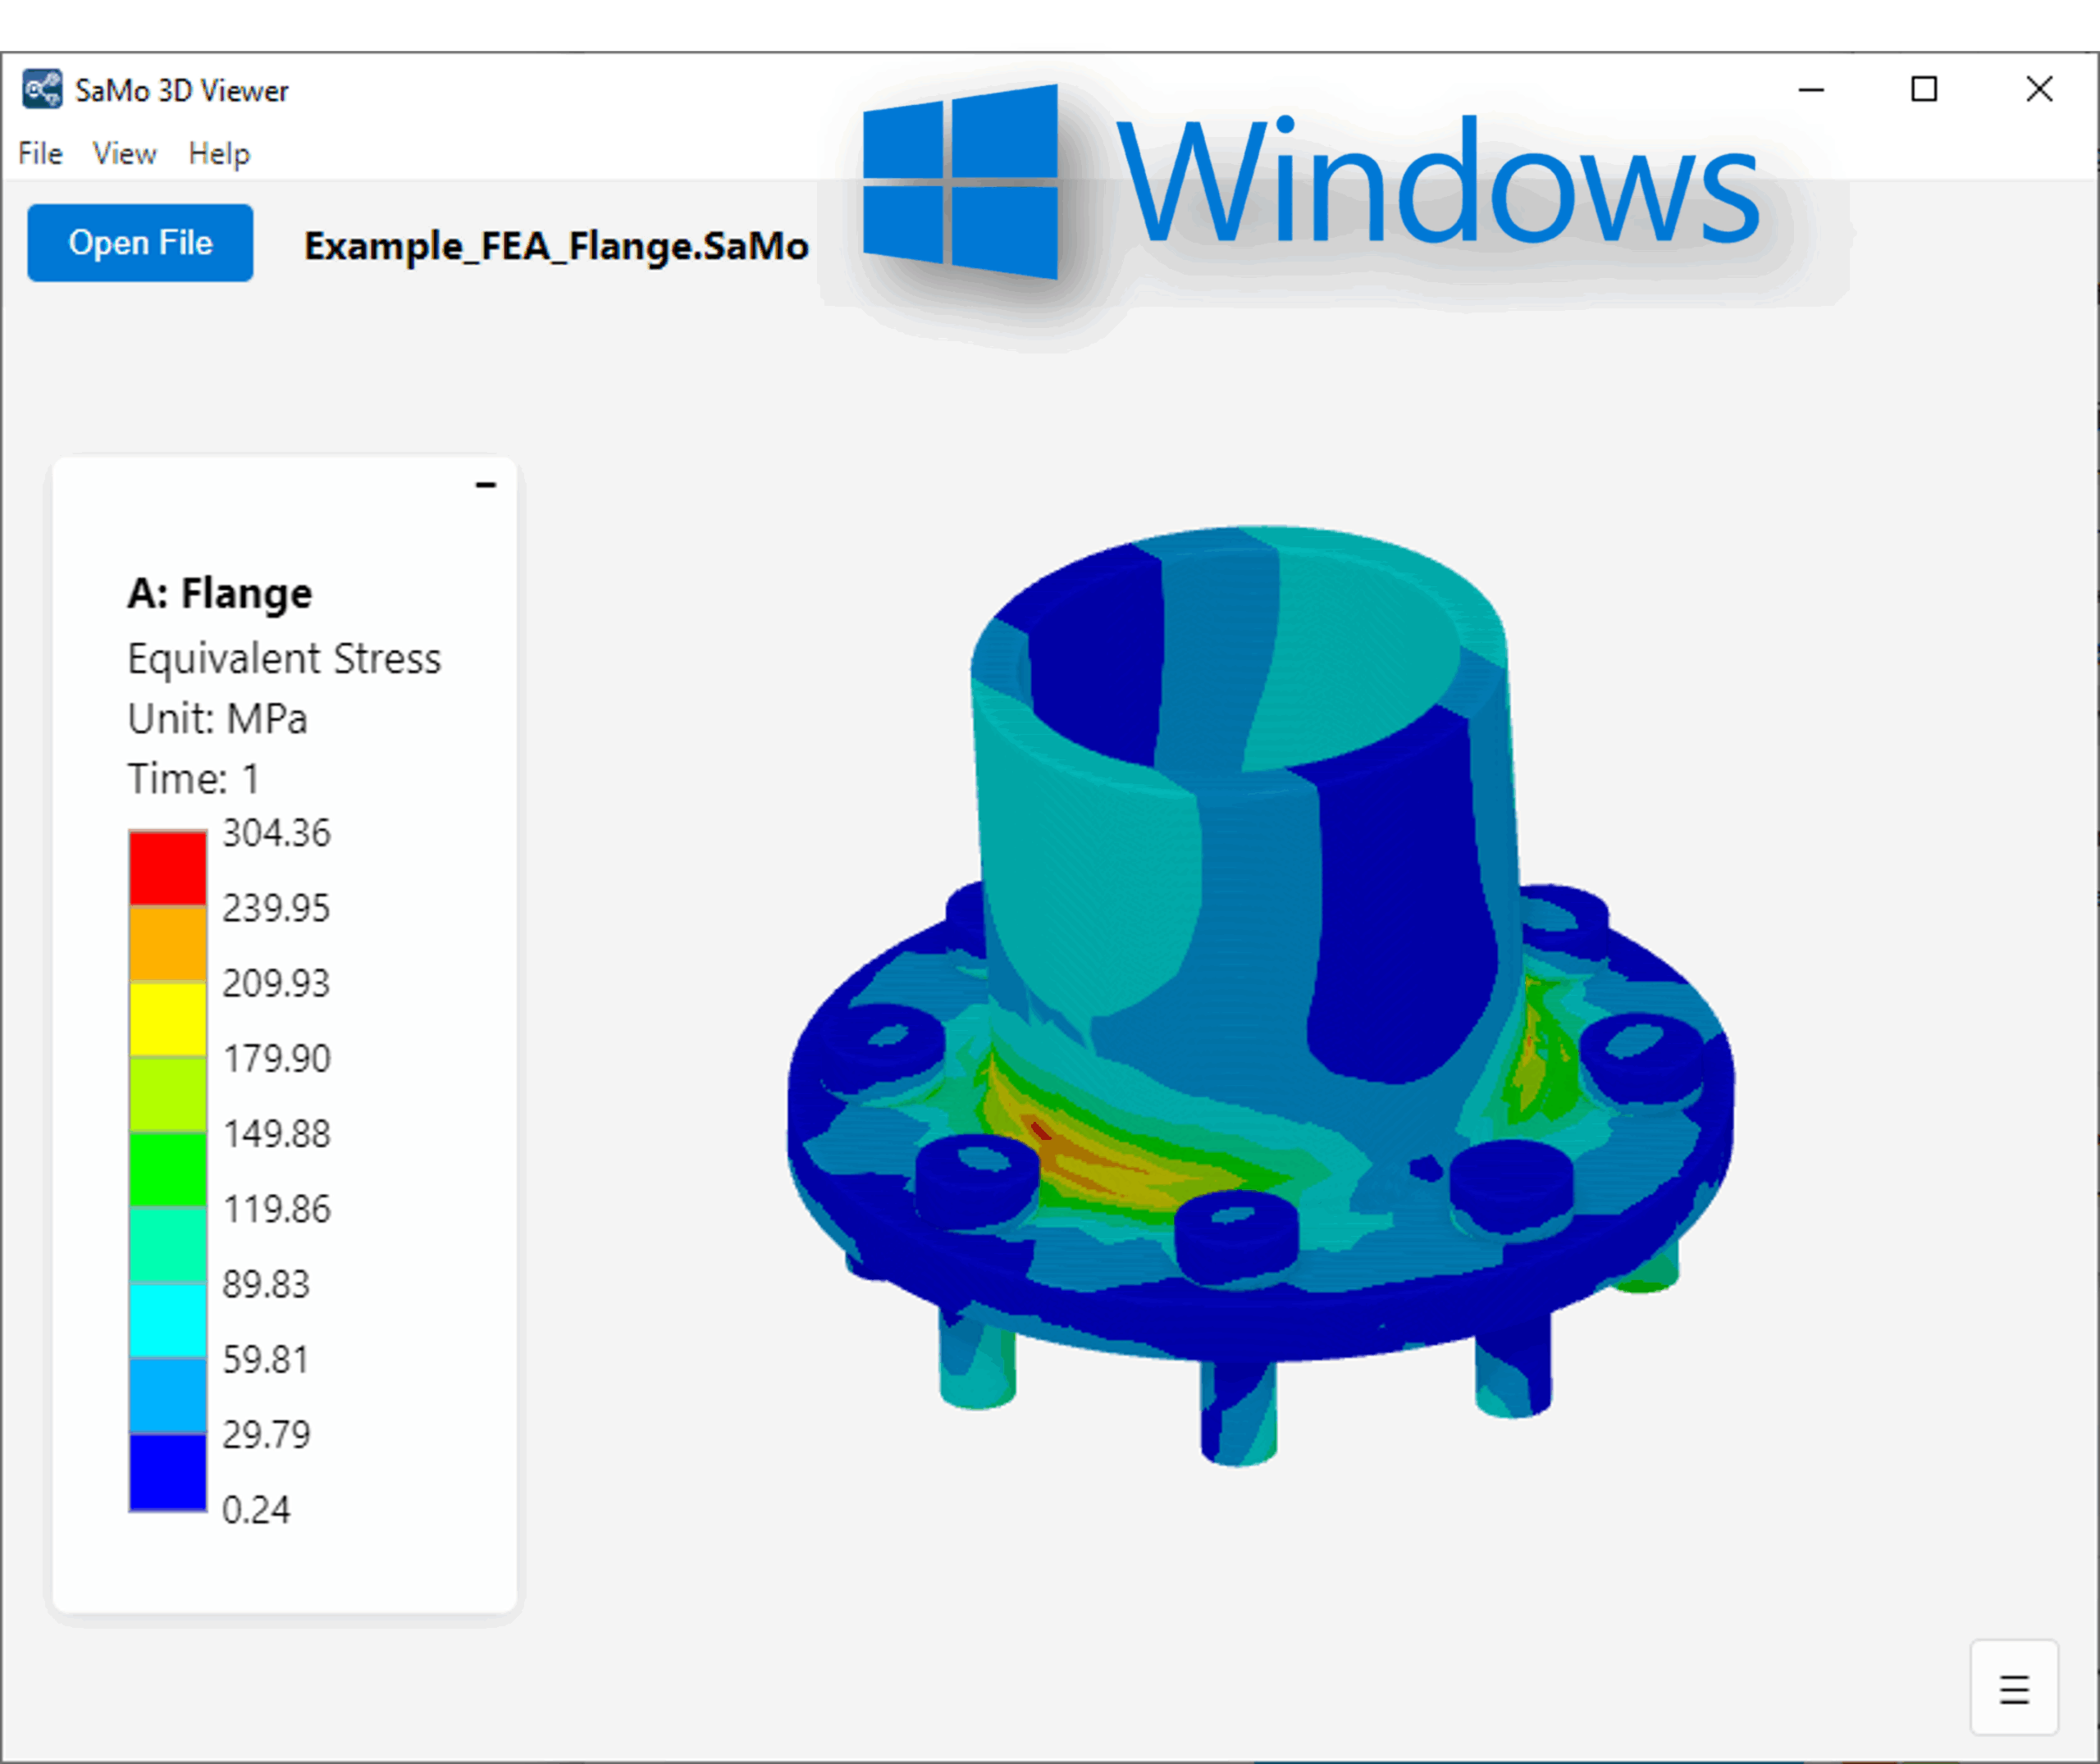
Task: Open the File menu
Action: point(40,153)
